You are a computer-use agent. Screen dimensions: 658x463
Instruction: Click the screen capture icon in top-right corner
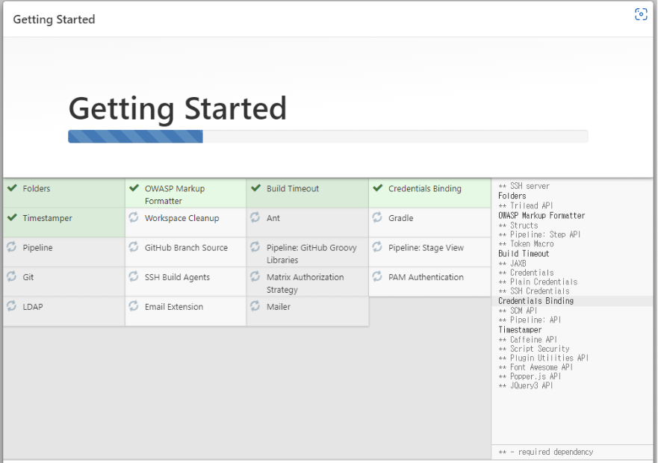[x=641, y=14]
